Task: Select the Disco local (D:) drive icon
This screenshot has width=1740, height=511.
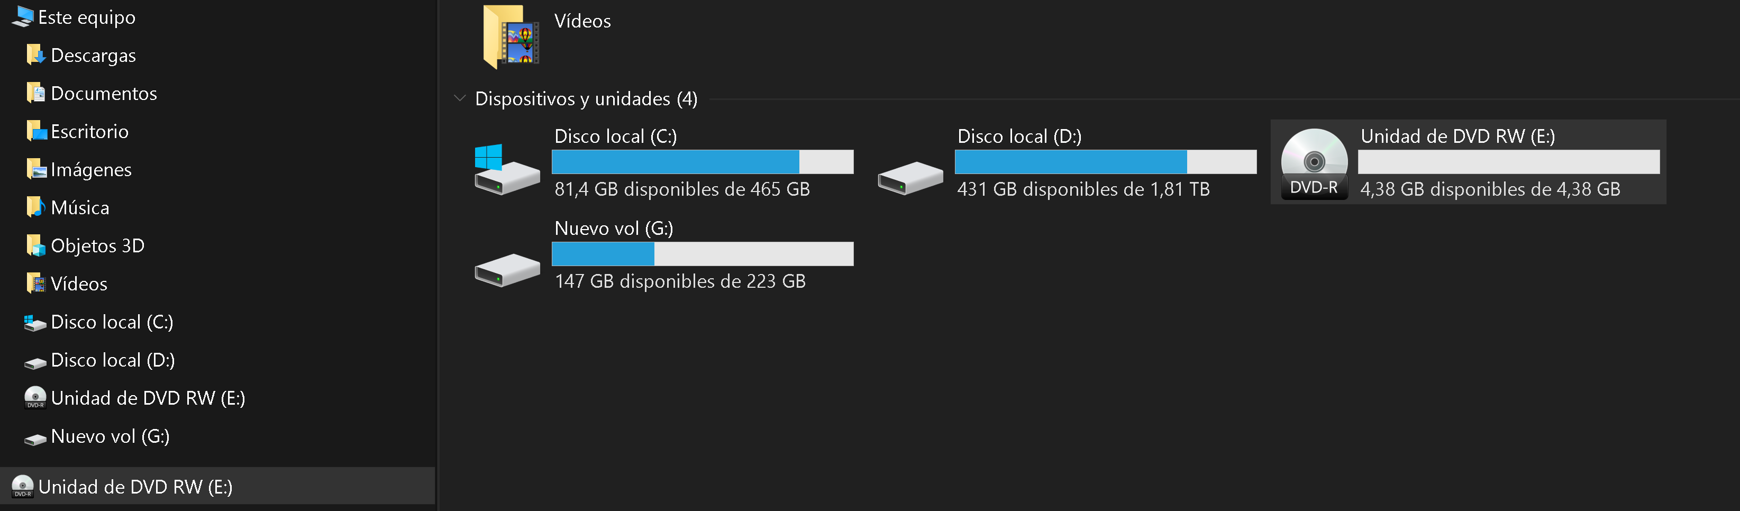Action: point(910,178)
